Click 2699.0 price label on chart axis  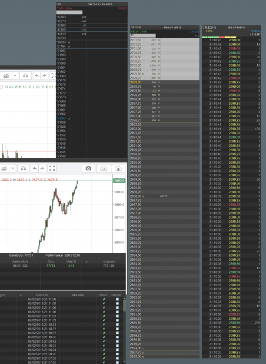pyautogui.click(x=119, y=181)
